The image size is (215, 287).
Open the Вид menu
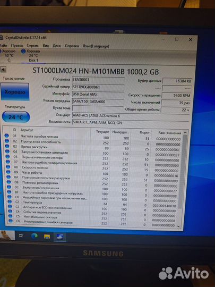pyautogui.click(x=46, y=46)
